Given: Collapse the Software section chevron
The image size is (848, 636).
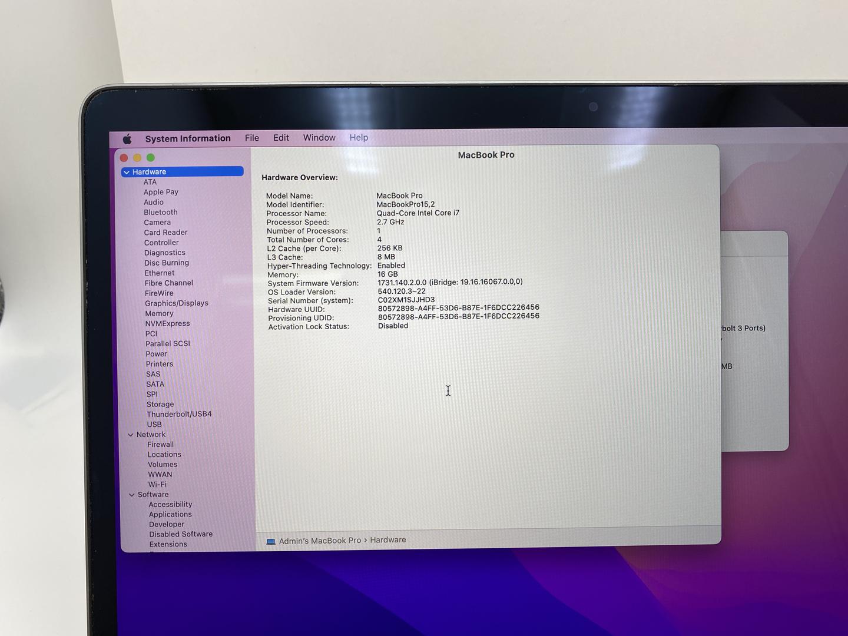Looking at the screenshot, I should click(132, 495).
